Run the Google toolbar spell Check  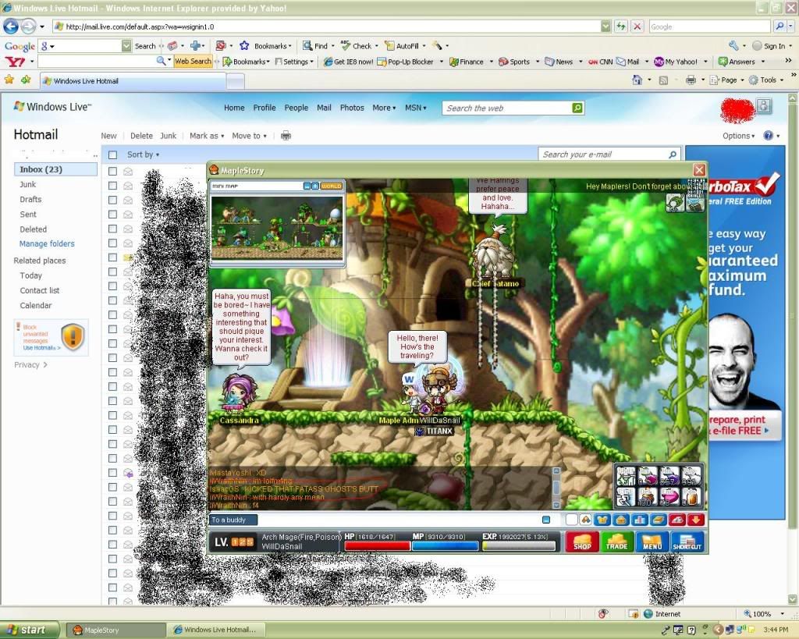click(x=356, y=46)
